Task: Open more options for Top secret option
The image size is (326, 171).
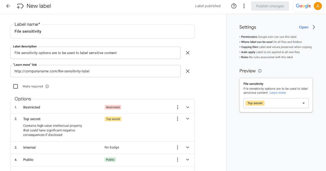Action: (177, 119)
